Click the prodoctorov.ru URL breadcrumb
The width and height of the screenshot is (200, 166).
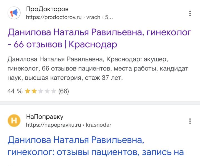69,17
